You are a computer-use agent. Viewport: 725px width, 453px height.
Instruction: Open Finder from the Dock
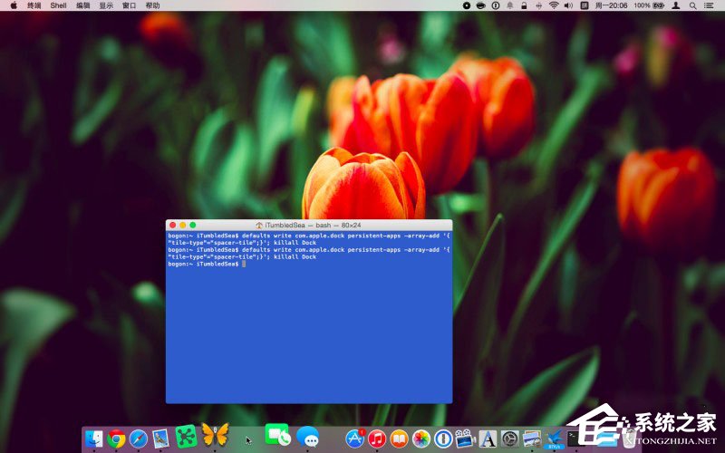tap(93, 439)
